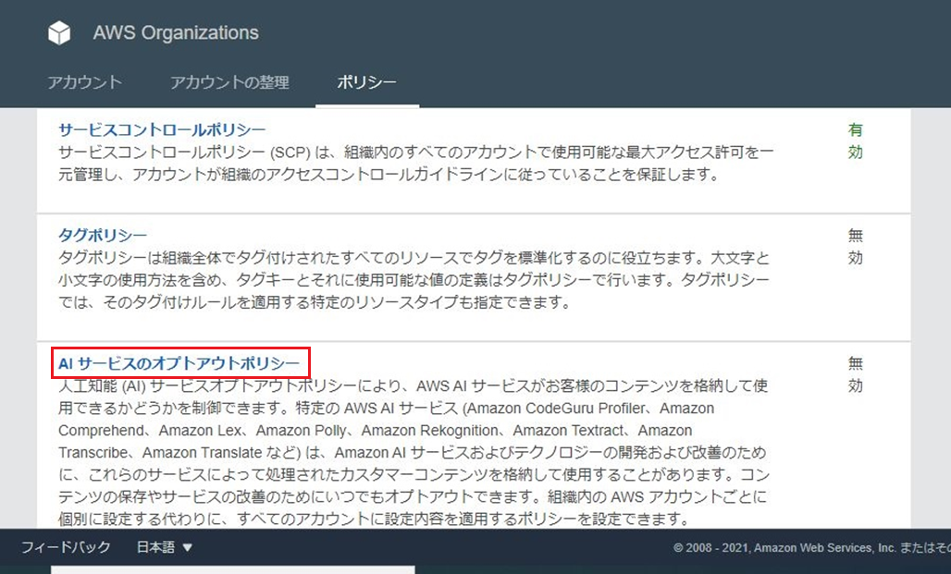Click the AWS Organizations cube logo
This screenshot has width=951, height=574.
coord(59,32)
